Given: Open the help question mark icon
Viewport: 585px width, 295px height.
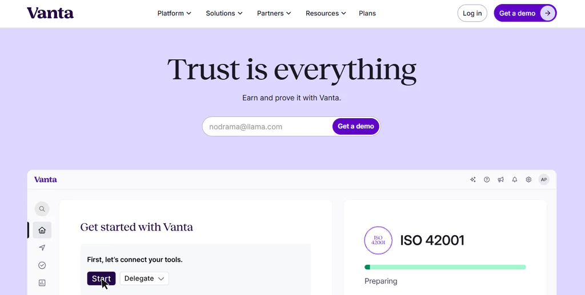Looking at the screenshot, I should (x=487, y=180).
